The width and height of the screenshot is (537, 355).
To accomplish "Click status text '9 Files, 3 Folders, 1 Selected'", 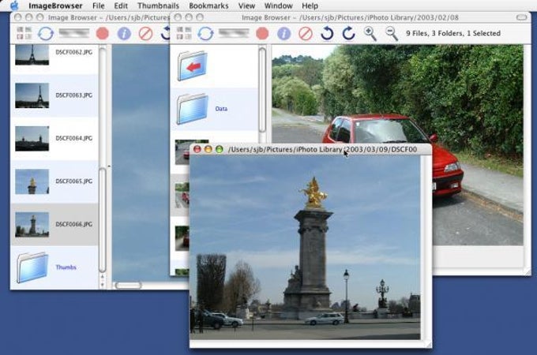I will [453, 33].
